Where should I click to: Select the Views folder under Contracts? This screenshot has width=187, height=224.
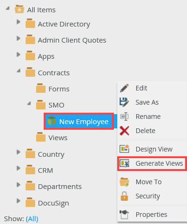[58, 138]
